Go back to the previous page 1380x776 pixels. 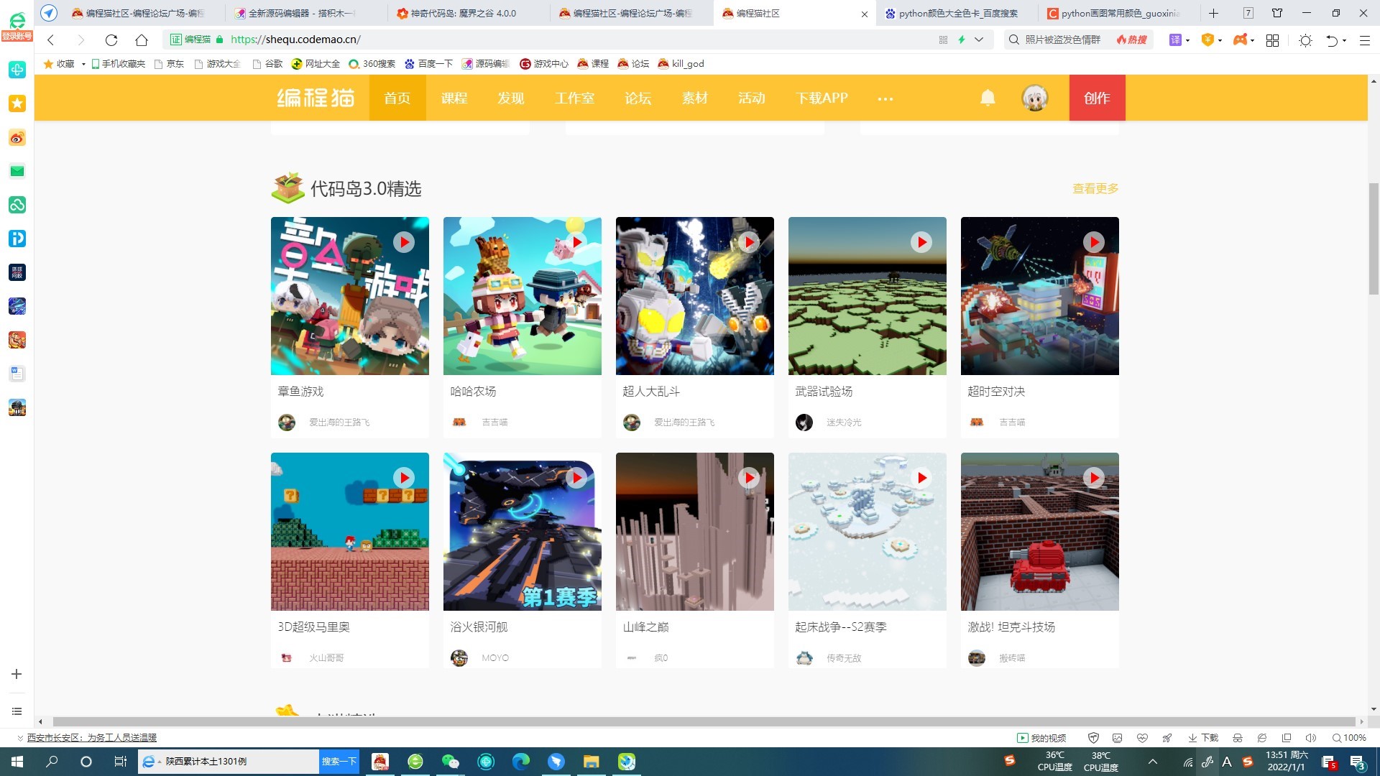point(51,40)
